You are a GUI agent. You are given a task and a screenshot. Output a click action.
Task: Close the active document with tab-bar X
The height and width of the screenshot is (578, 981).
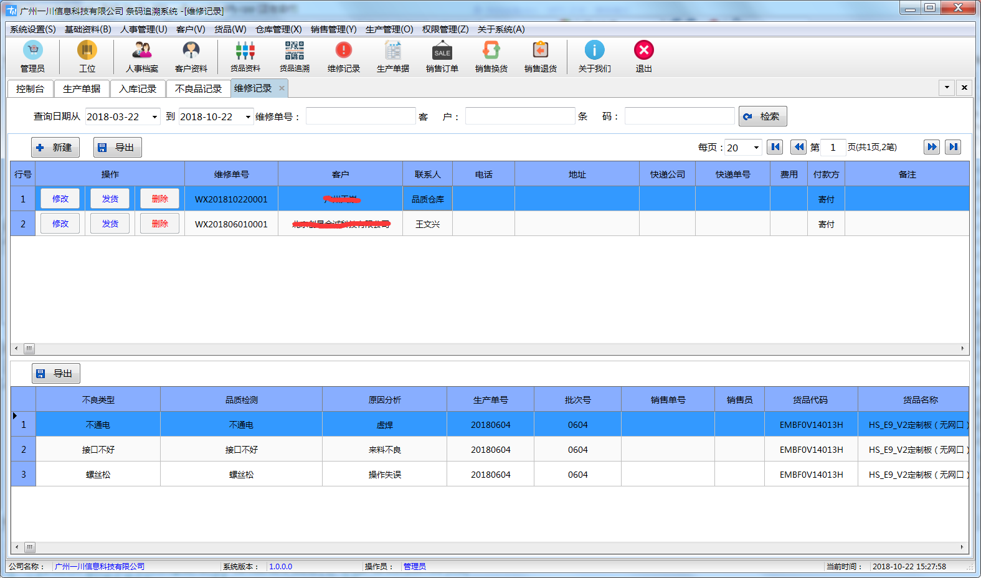[964, 88]
